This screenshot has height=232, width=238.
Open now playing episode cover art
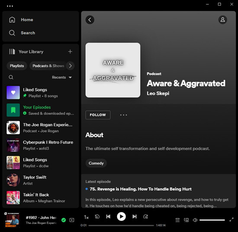pyautogui.click(x=12, y=220)
